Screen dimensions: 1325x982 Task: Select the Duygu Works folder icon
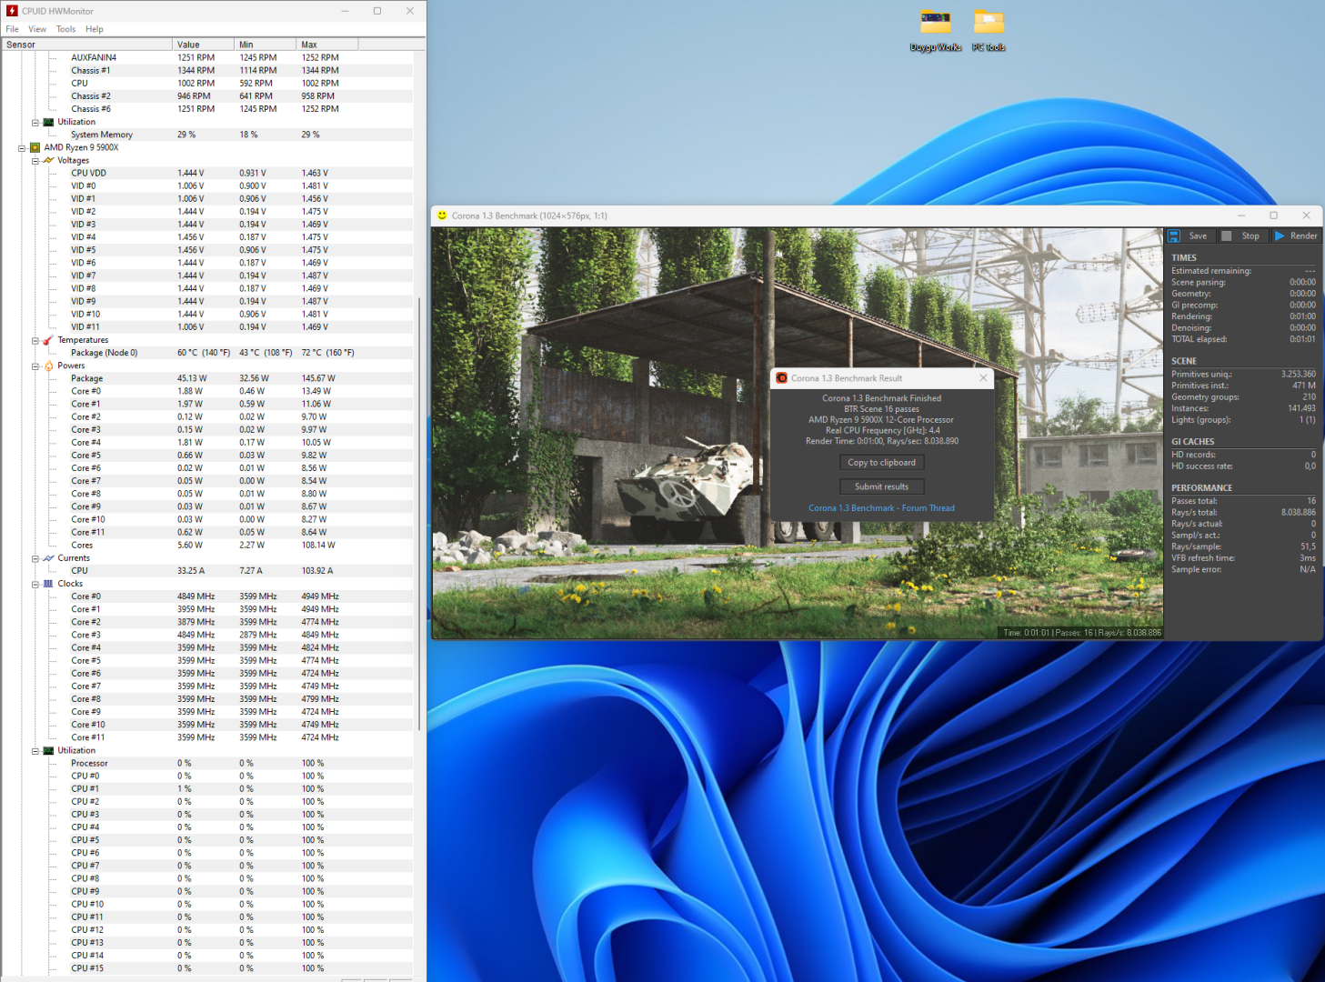pyautogui.click(x=936, y=22)
